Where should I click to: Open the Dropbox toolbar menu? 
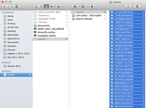(84, 7)
